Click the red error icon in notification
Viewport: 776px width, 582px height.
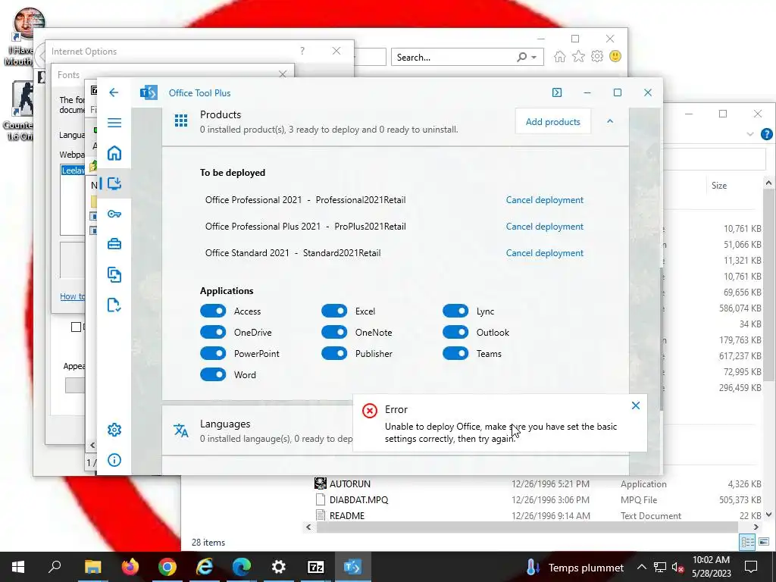point(370,410)
